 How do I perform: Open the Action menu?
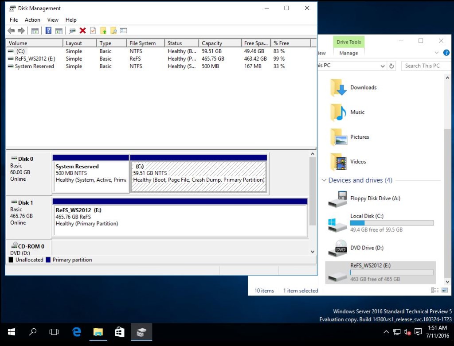[32, 19]
